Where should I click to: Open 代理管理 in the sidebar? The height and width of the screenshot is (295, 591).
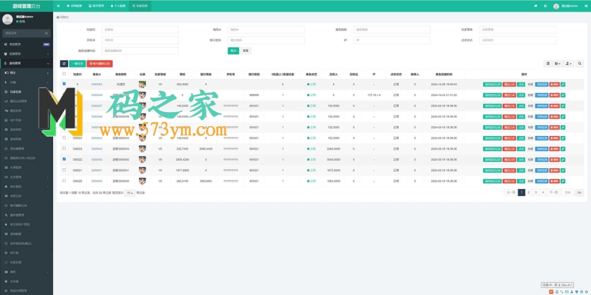click(x=27, y=168)
